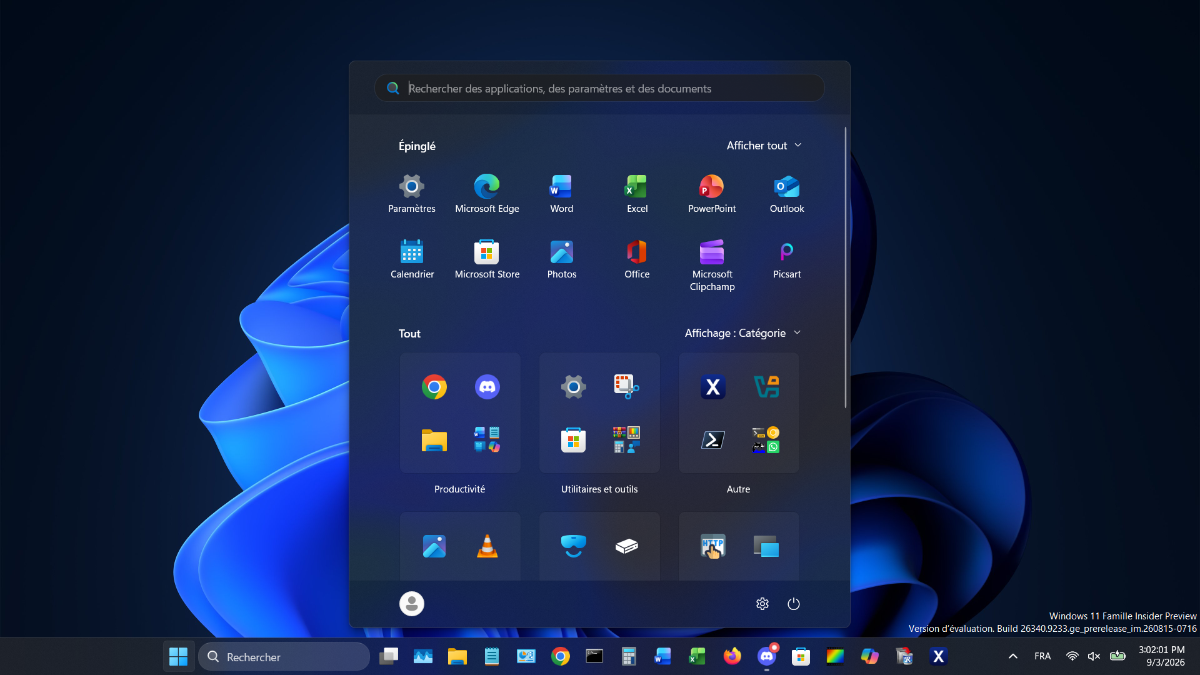
Task: Launch Microsoft Clipchamp
Action: (712, 266)
